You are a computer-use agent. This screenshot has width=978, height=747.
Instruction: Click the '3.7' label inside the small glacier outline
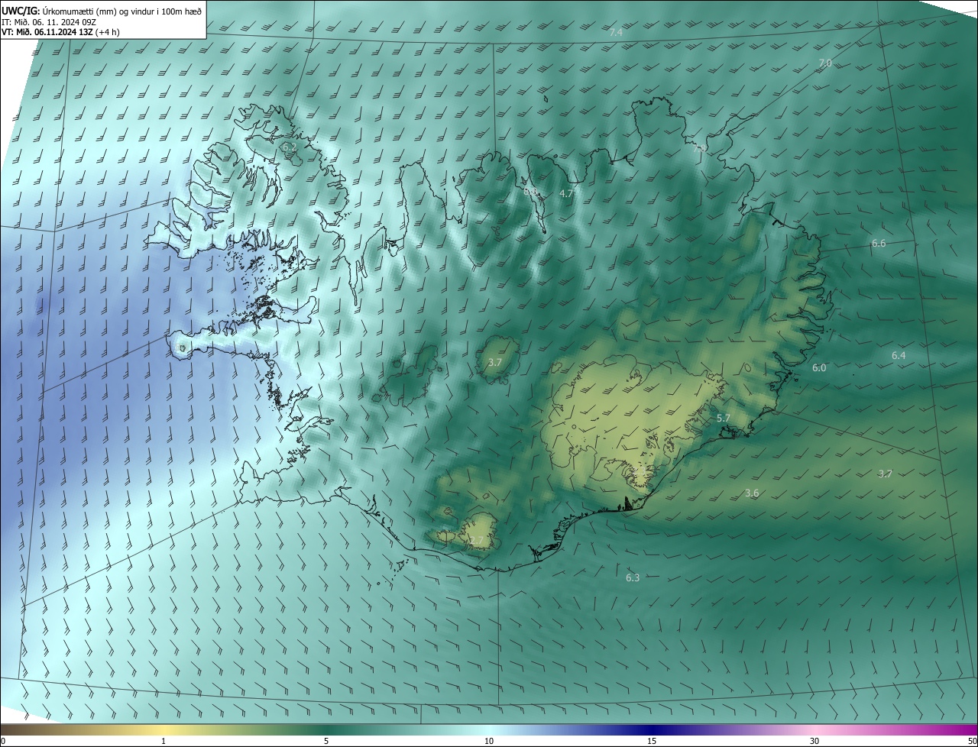click(494, 363)
